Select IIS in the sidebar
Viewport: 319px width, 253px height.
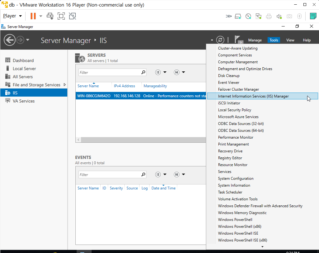[34, 93]
